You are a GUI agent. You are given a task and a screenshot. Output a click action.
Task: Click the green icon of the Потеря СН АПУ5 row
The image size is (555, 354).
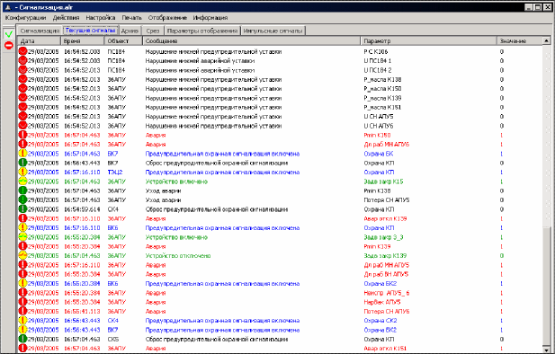(22, 199)
